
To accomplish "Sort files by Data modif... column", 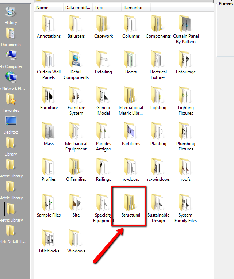I will (x=78, y=8).
